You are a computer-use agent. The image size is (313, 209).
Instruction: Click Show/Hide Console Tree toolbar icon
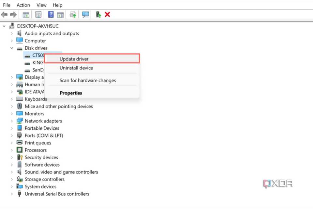[26, 15]
